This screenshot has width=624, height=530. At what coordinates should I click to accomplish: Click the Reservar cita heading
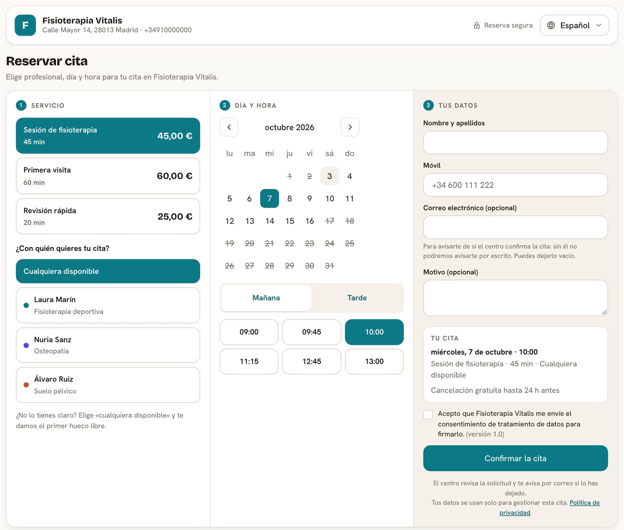click(47, 61)
